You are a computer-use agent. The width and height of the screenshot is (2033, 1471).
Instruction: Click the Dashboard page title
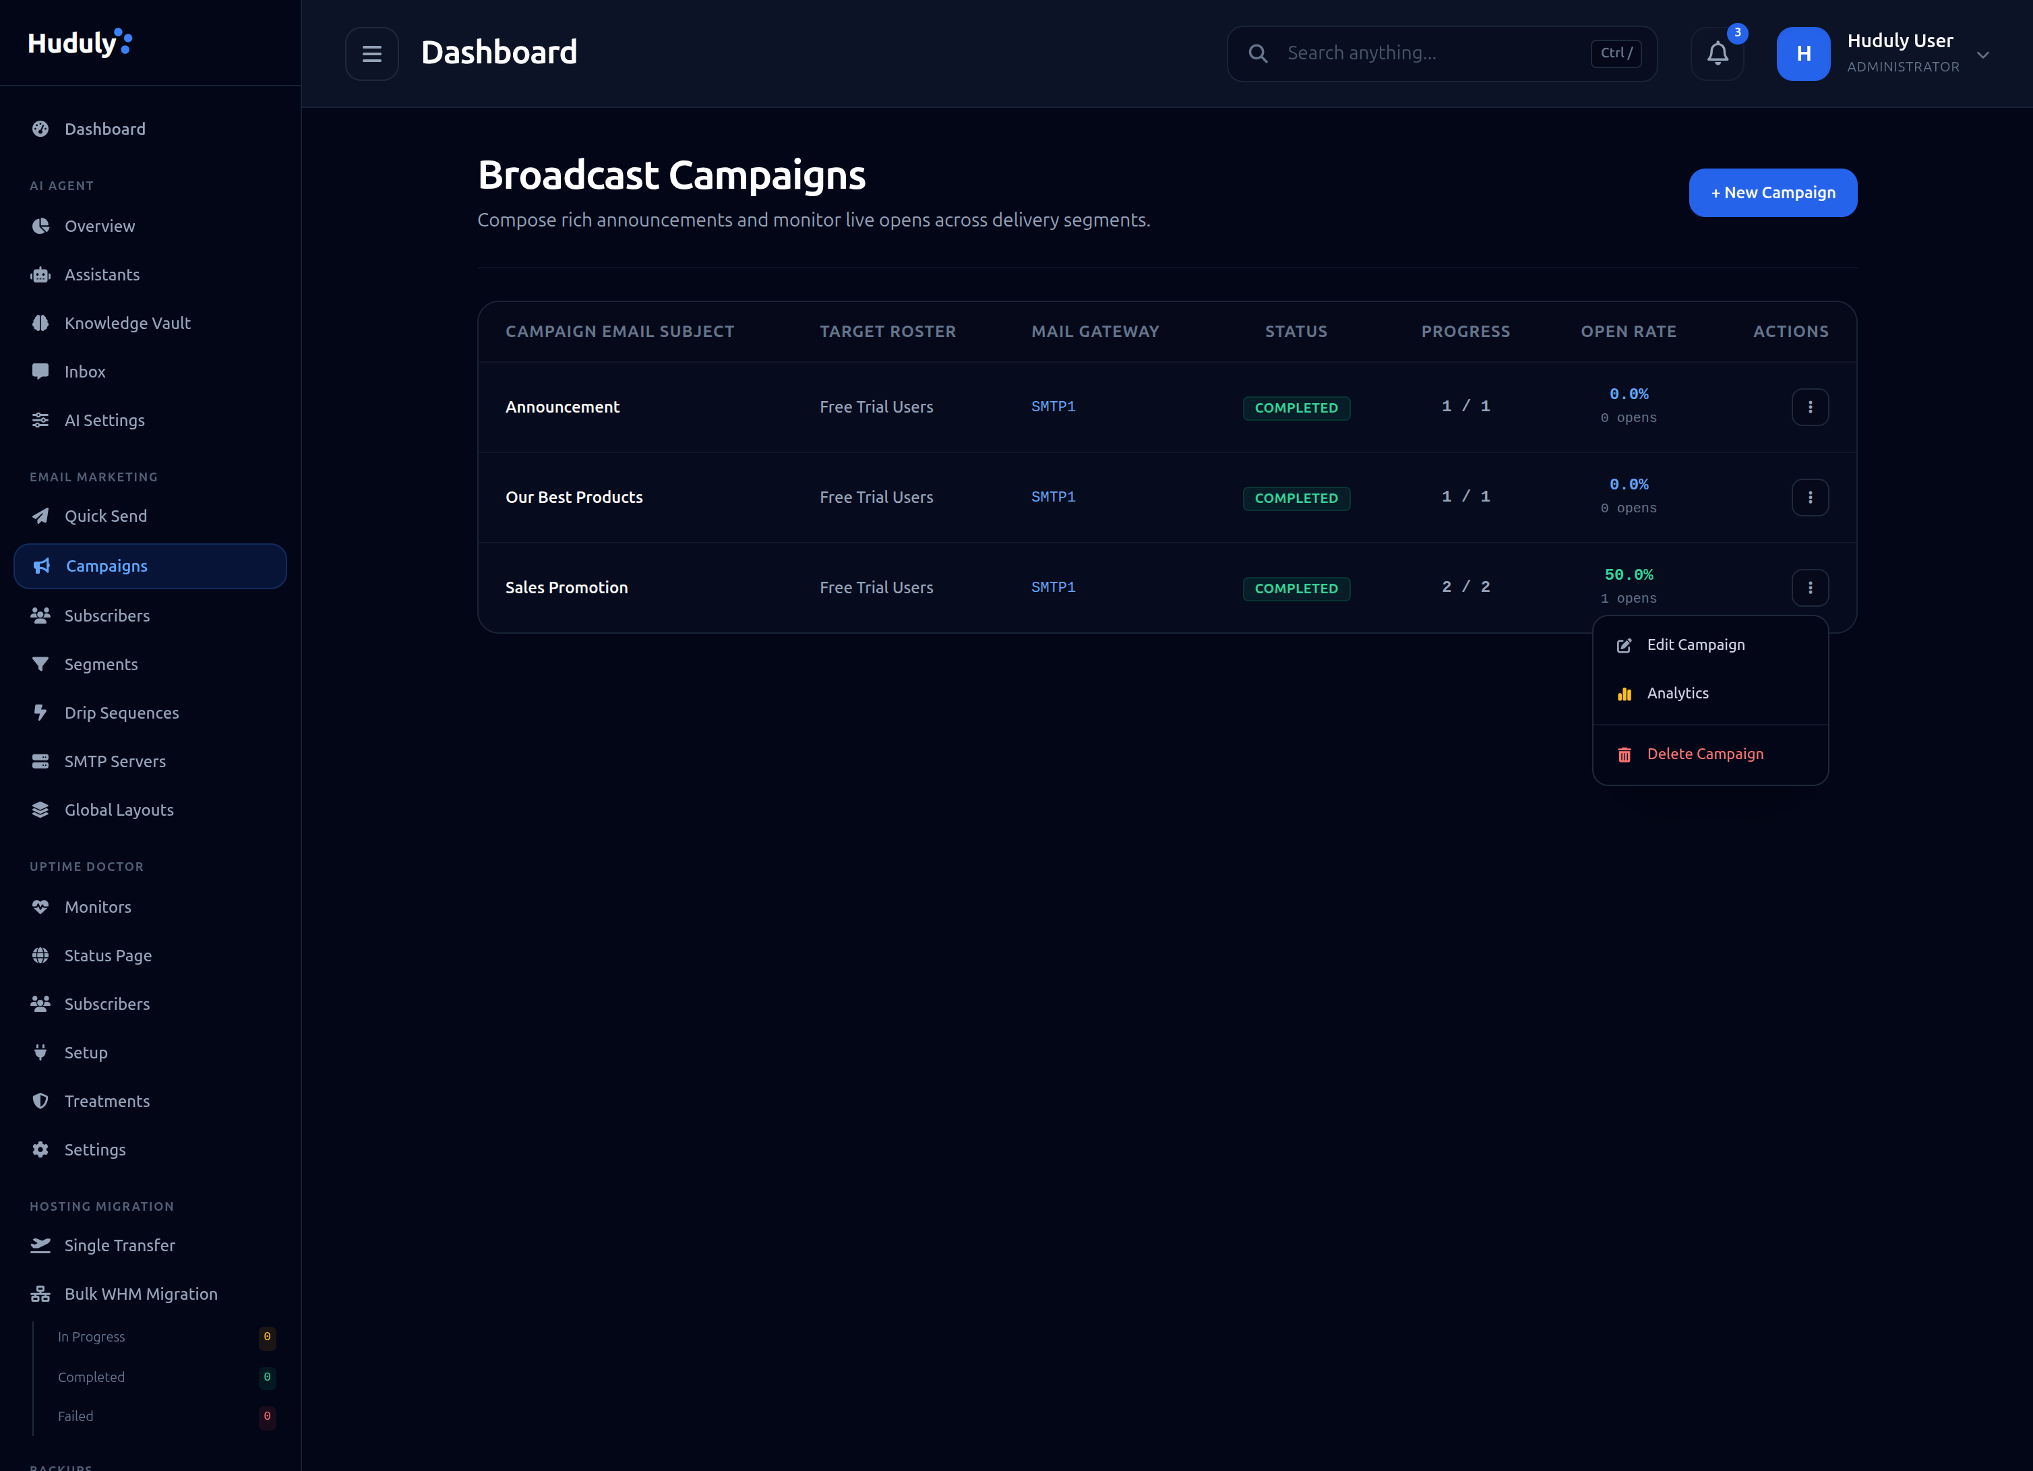pos(499,53)
